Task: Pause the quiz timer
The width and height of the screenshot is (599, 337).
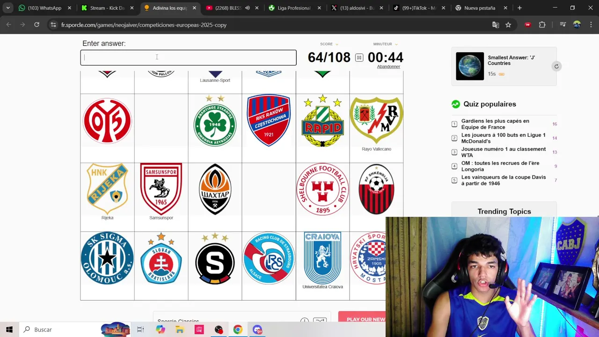Action: (359, 58)
